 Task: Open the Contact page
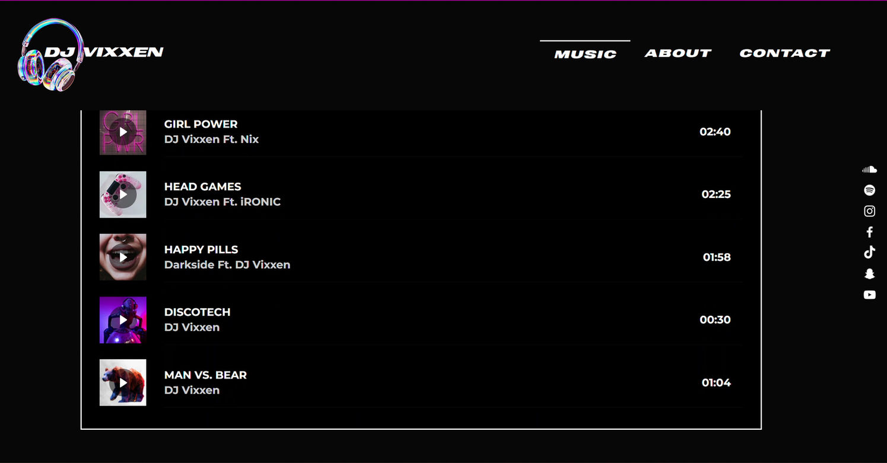point(784,53)
